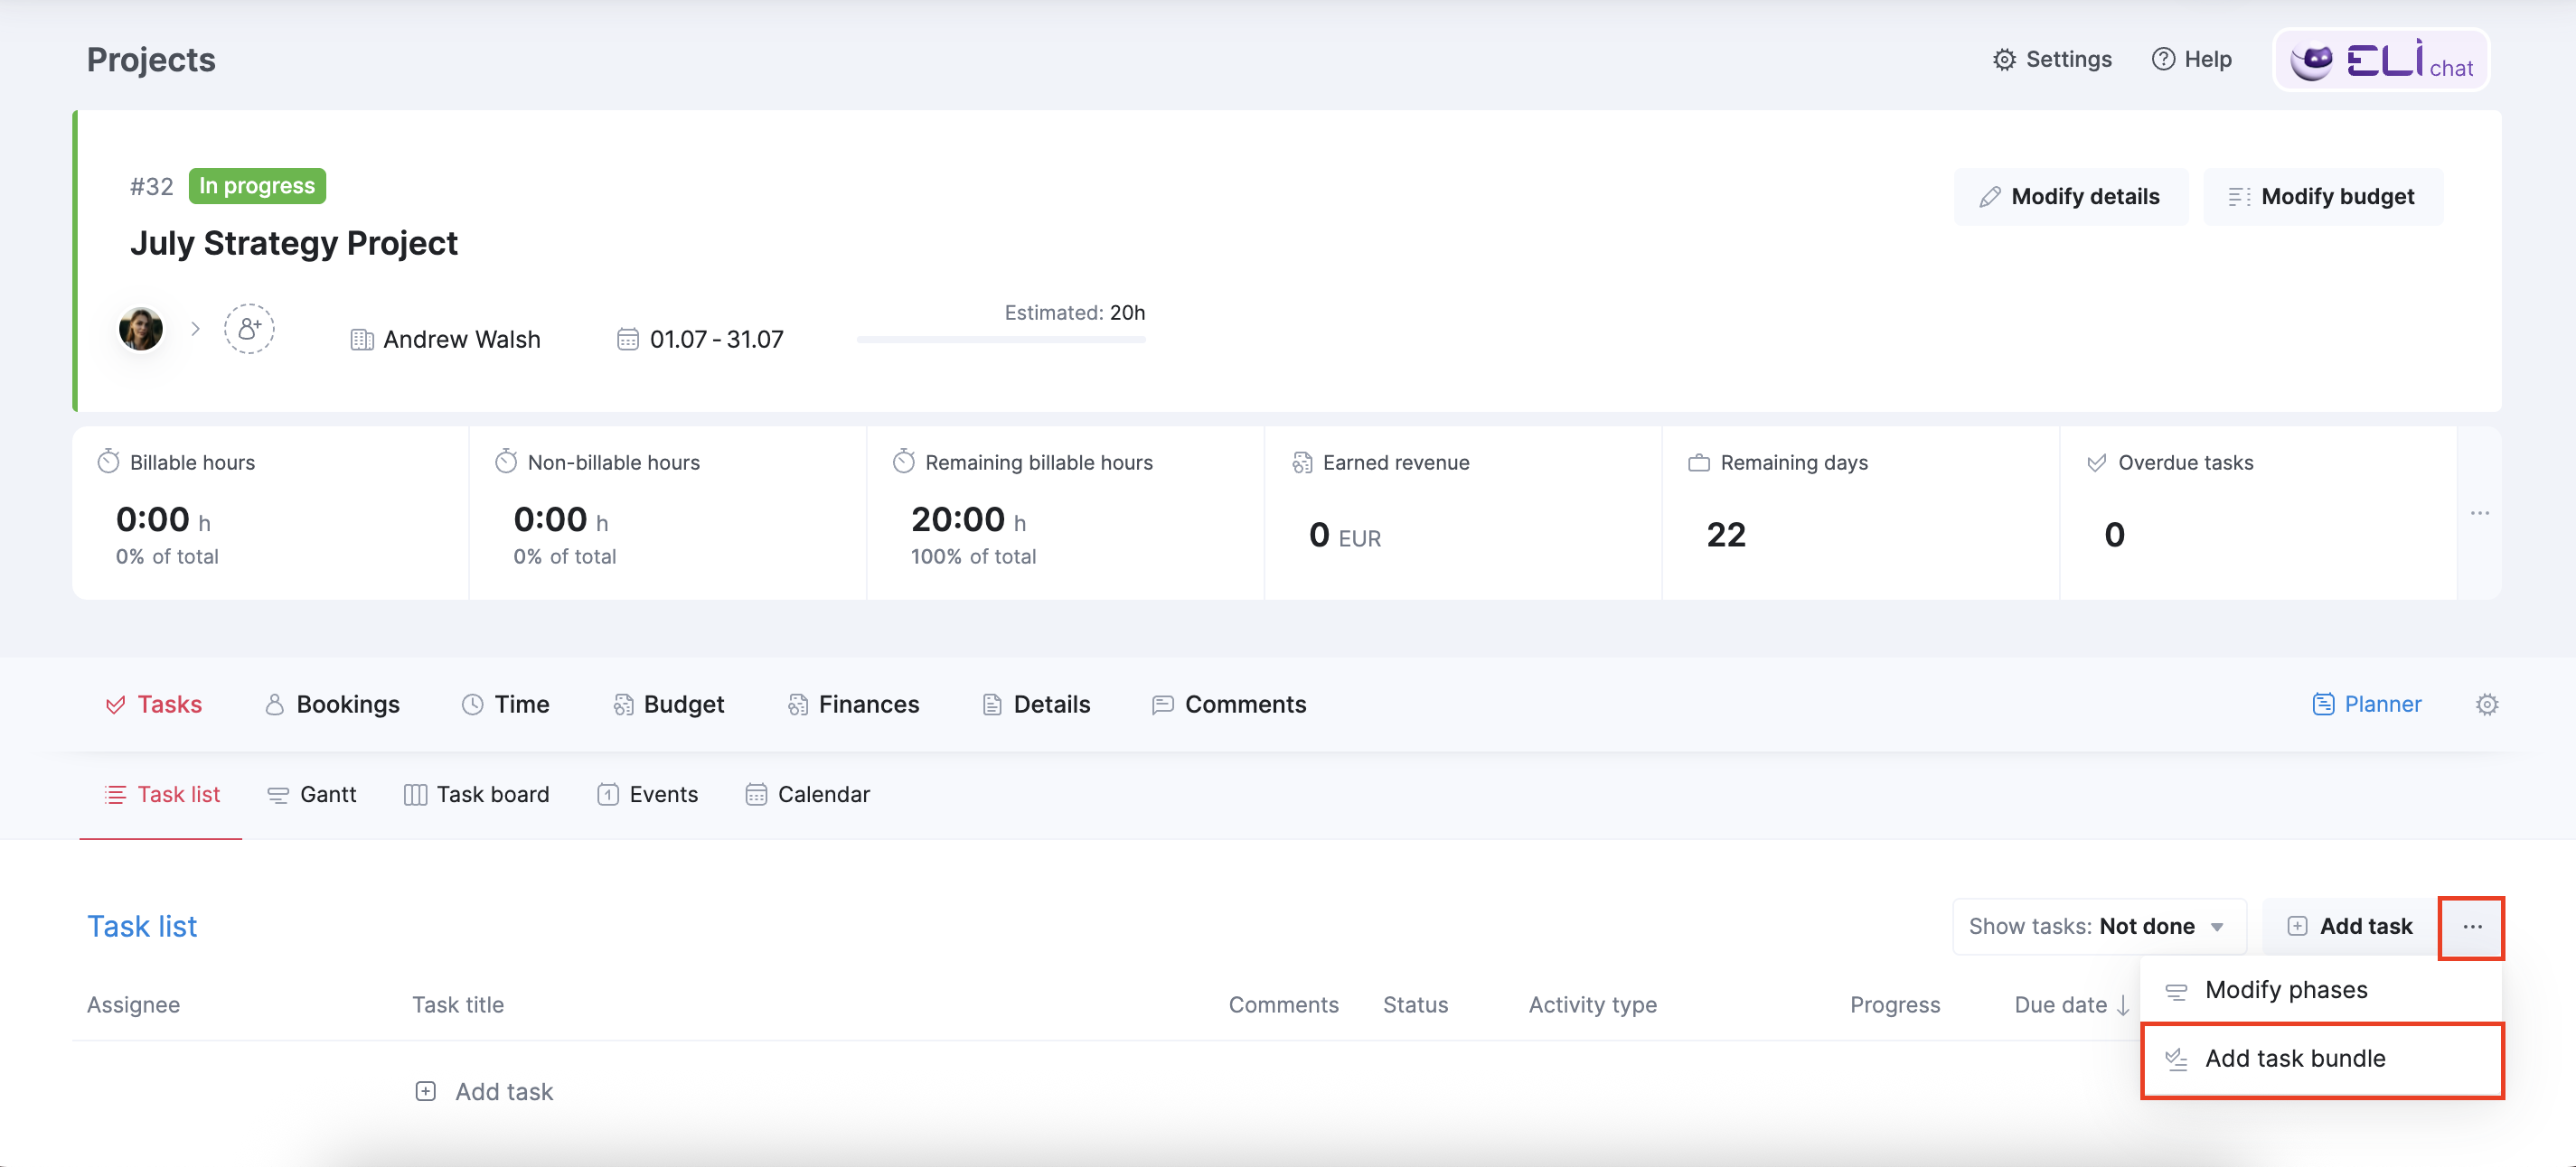The image size is (2576, 1167).
Task: Open the Settings gear in header
Action: [x=2051, y=59]
